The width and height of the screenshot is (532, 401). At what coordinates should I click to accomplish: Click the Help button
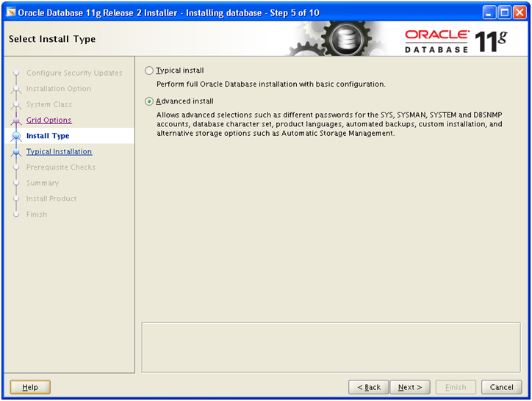[30, 387]
